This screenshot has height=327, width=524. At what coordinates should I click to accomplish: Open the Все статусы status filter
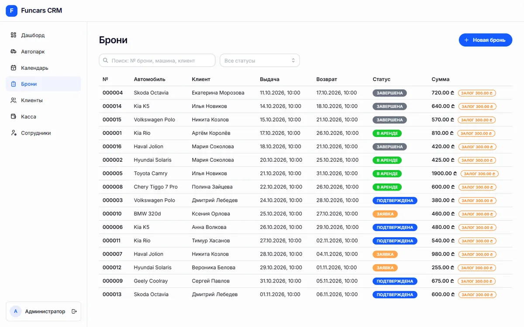[260, 61]
